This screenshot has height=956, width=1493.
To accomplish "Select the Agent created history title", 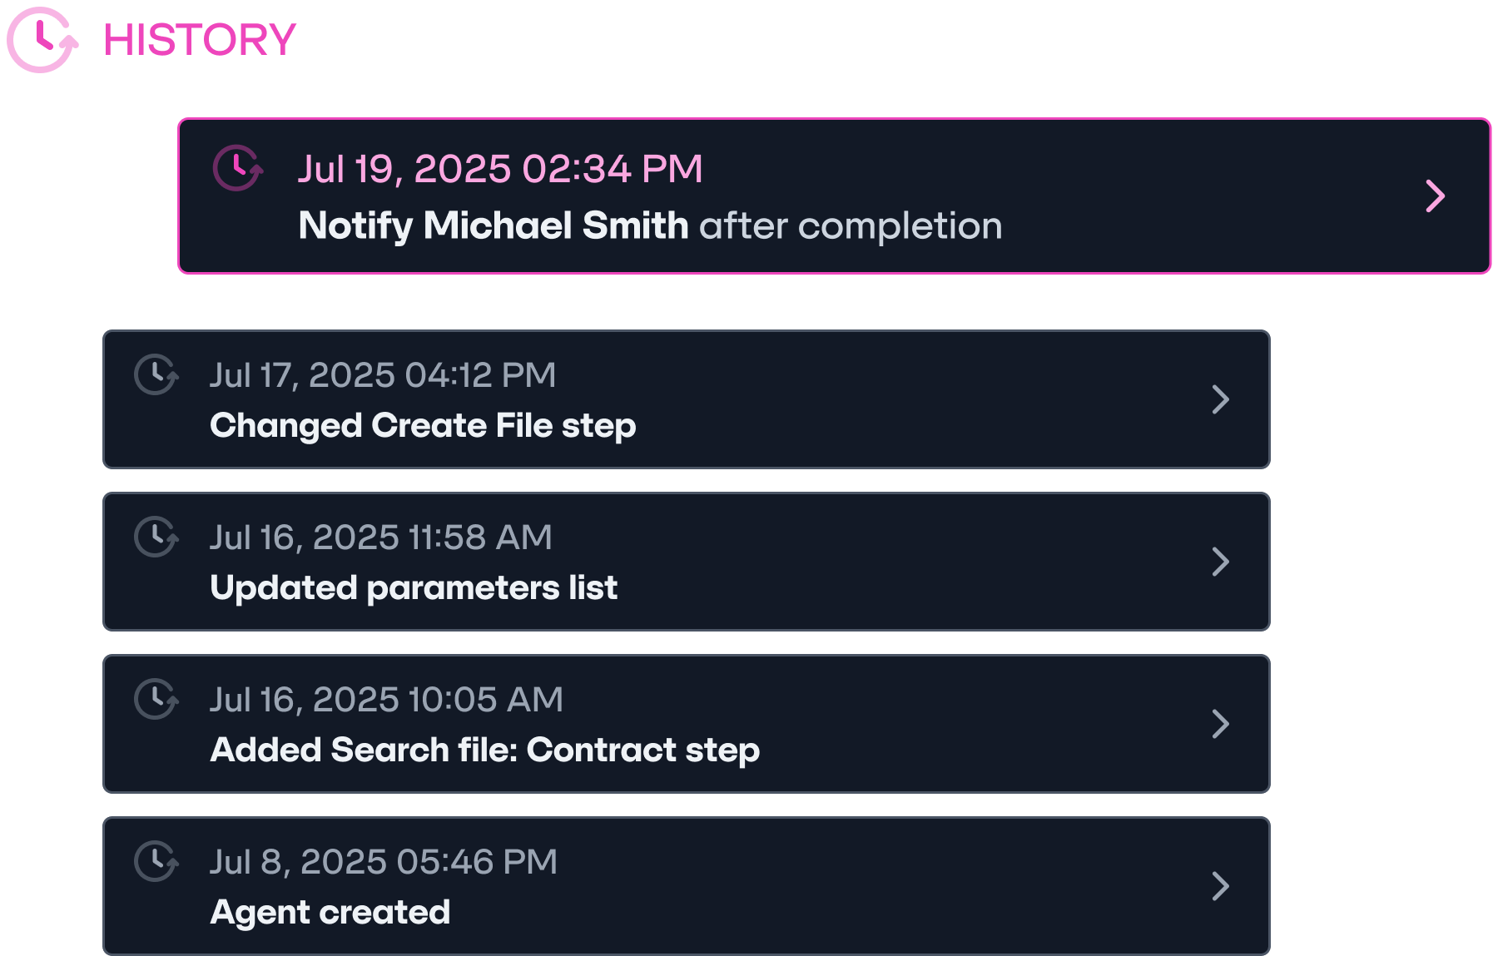I will click(x=330, y=913).
